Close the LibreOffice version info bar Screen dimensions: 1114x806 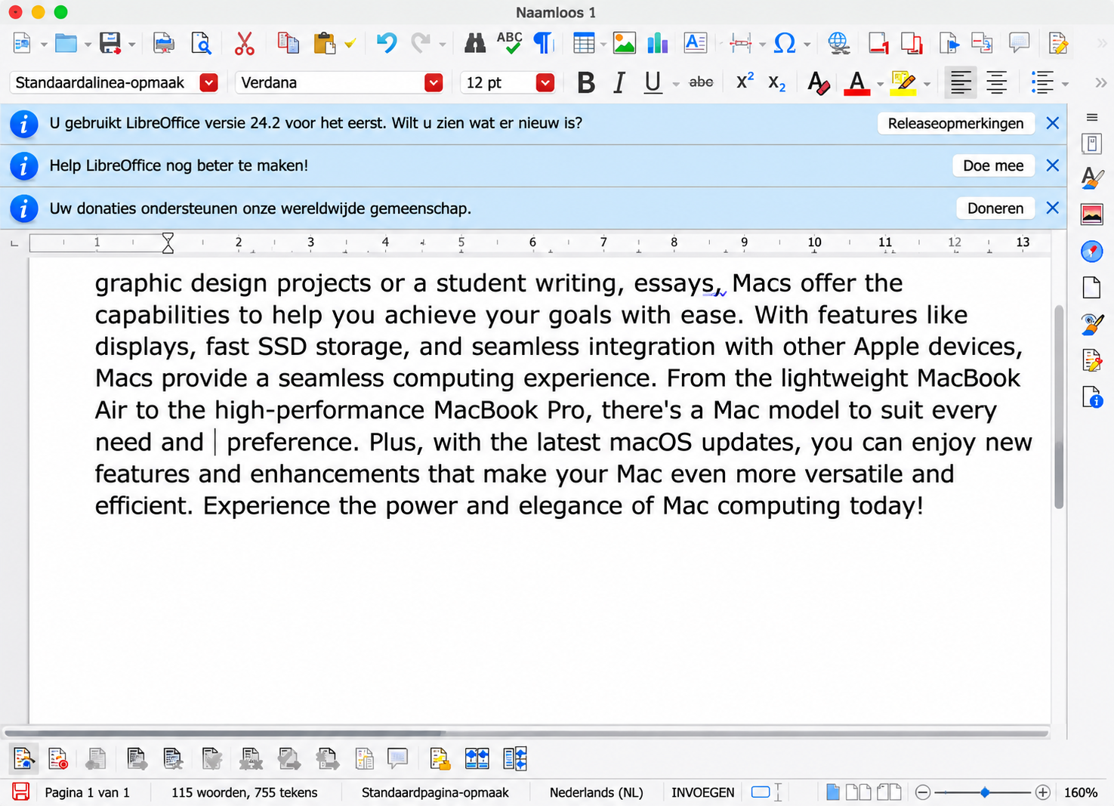(x=1052, y=123)
